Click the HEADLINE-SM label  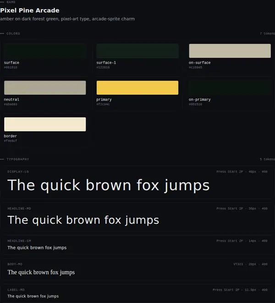(x=19, y=241)
